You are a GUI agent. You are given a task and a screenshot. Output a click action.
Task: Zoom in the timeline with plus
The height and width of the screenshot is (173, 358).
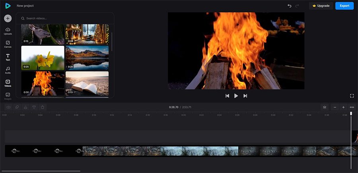pyautogui.click(x=343, y=107)
